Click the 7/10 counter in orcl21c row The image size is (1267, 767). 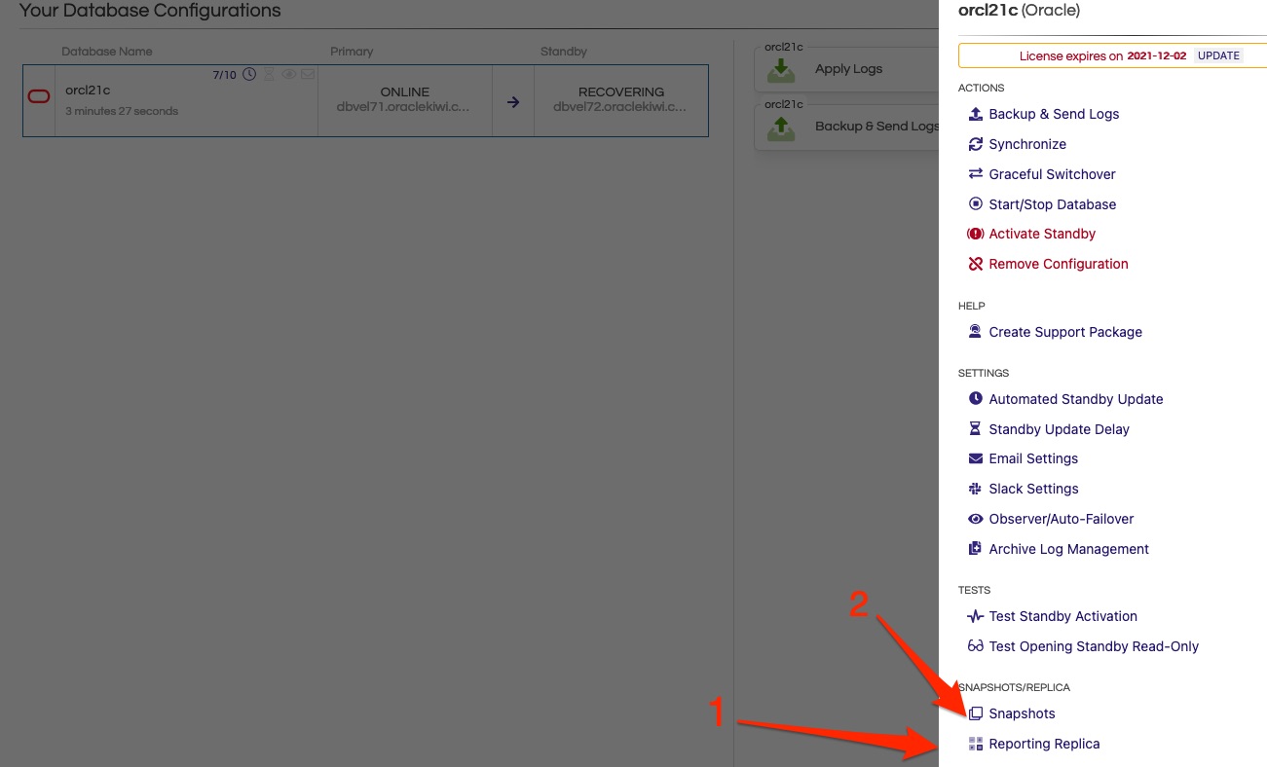[225, 75]
